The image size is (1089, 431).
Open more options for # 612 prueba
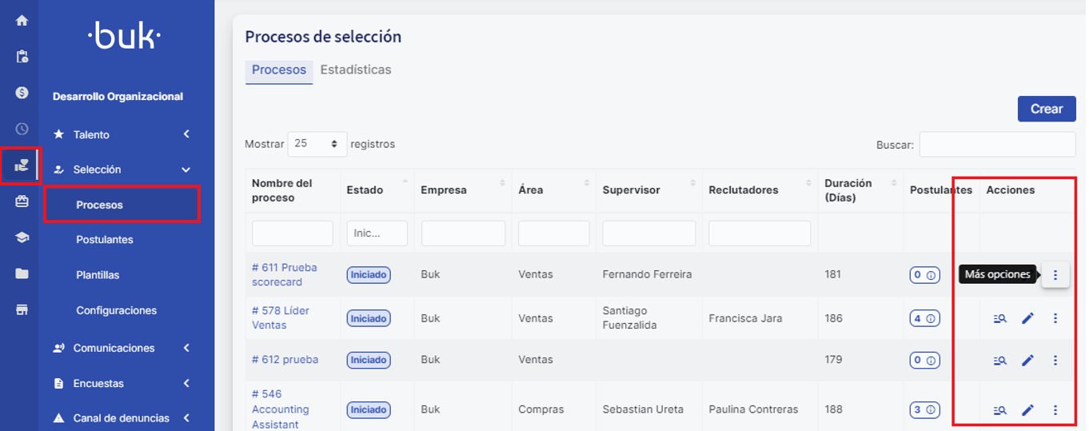pos(1055,360)
